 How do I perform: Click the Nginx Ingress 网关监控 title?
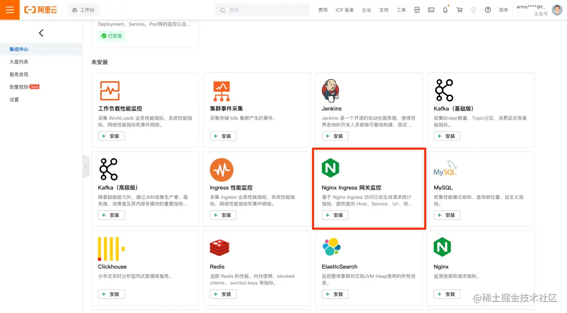tap(351, 188)
